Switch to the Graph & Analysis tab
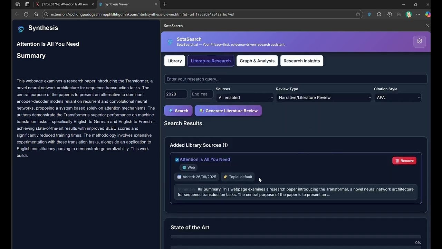 257,61
